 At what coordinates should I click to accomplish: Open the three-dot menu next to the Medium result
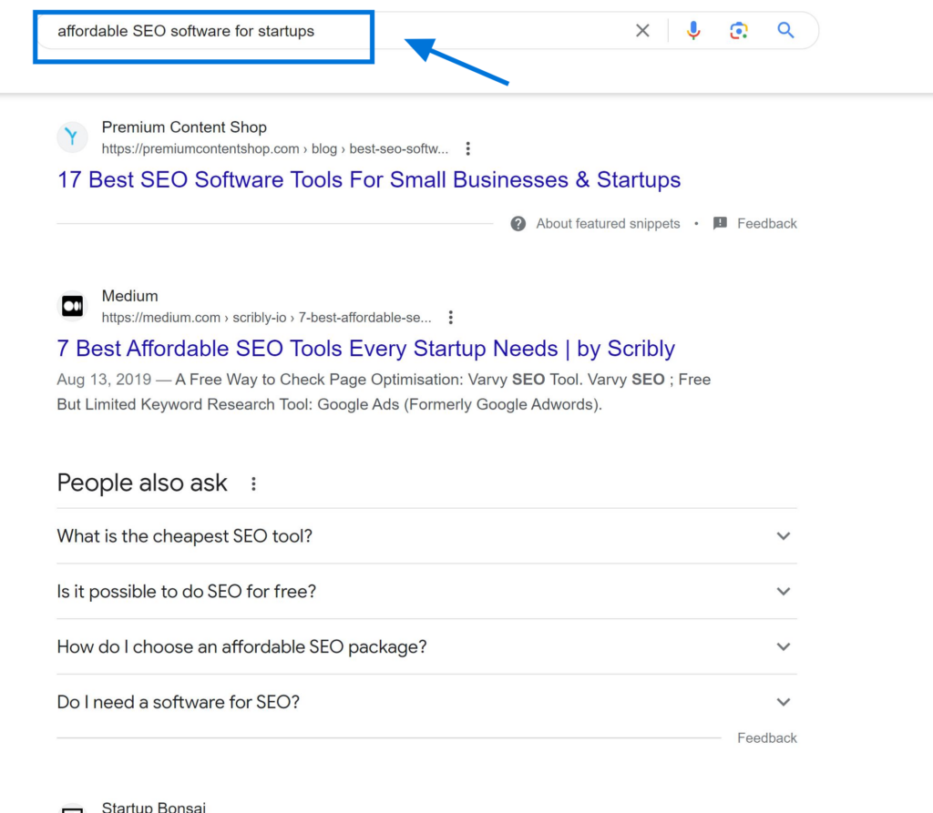451,317
